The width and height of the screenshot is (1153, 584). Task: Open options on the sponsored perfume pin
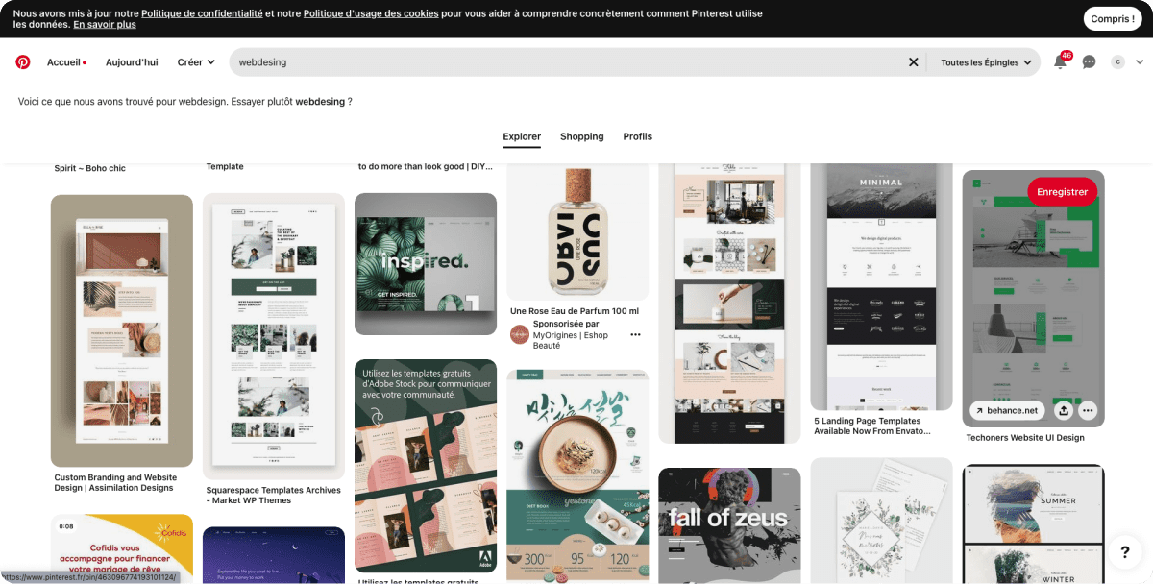coord(635,334)
